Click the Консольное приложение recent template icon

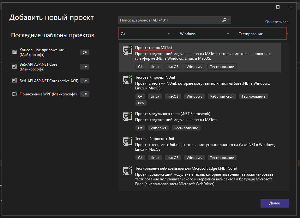[x=14, y=52]
